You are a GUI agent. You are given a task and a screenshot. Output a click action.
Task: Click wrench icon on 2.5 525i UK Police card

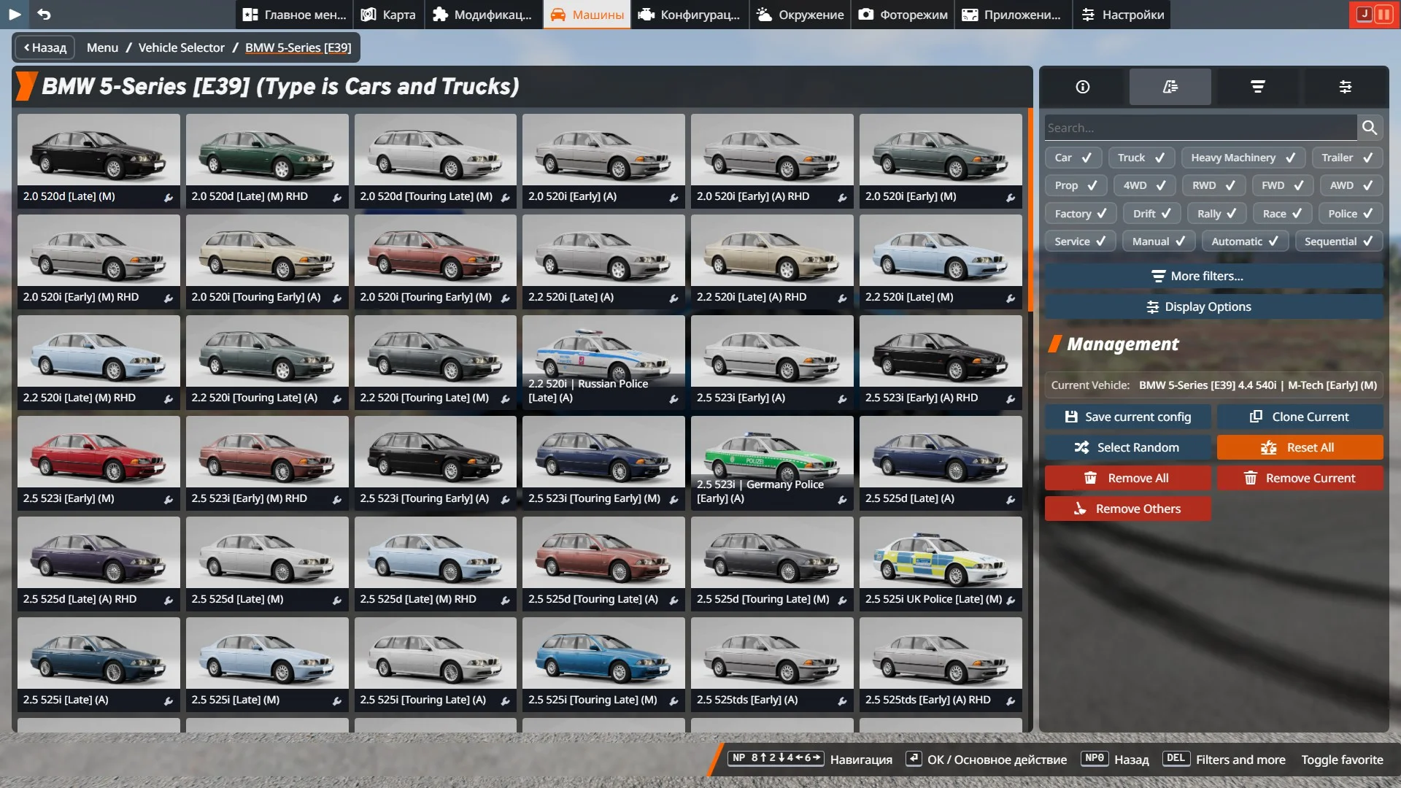pyautogui.click(x=1011, y=600)
